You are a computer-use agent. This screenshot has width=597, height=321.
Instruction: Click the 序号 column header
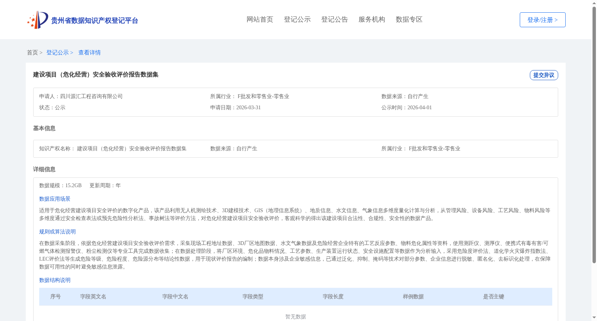coord(56,296)
